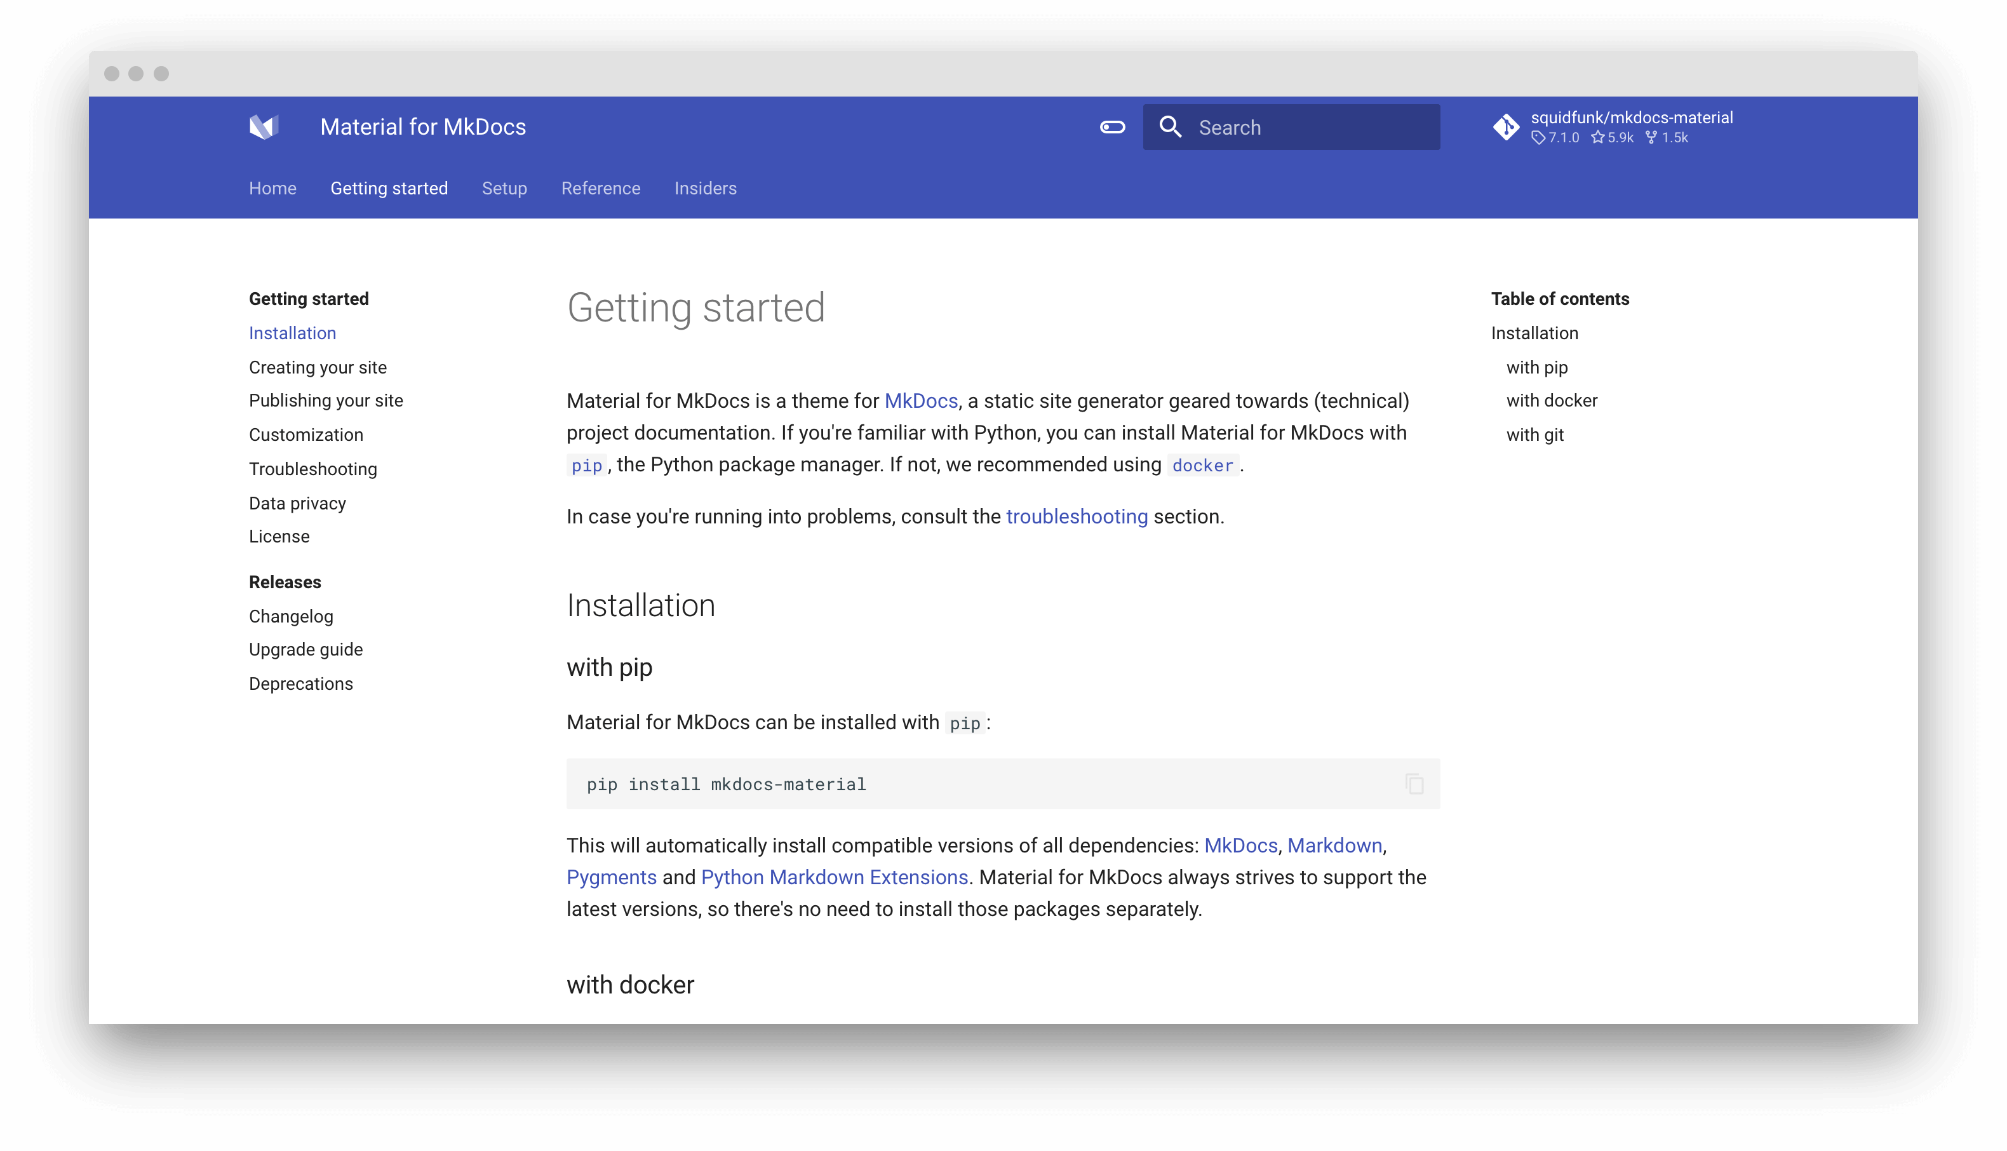Open the Home tab
Viewport: 2007px width, 1151px height.
click(x=272, y=188)
